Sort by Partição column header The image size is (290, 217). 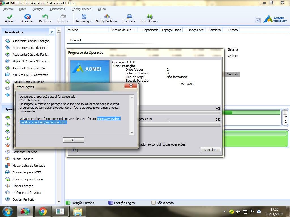[87, 30]
